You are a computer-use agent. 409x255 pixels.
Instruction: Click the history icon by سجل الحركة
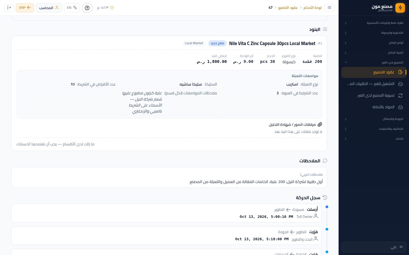pos(325,197)
